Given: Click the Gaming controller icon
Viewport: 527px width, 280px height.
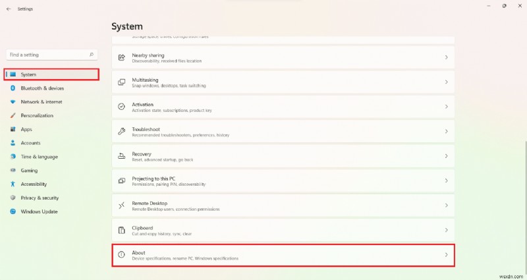Looking at the screenshot, I should pyautogui.click(x=13, y=171).
